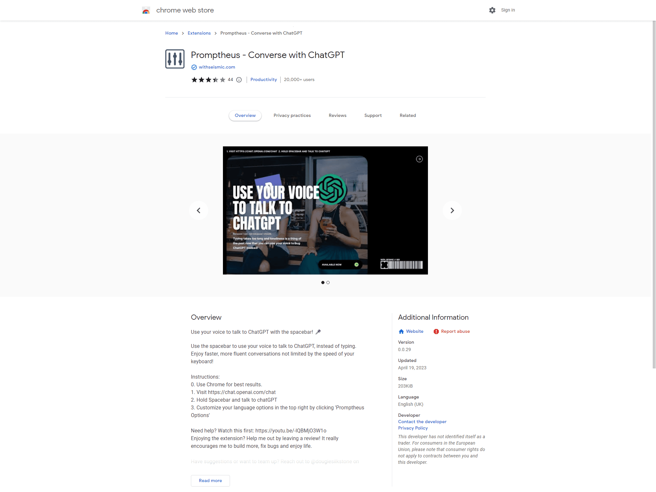Screen dimensions: 656x492
Task: Click the Additional Information heading
Action: (x=433, y=317)
